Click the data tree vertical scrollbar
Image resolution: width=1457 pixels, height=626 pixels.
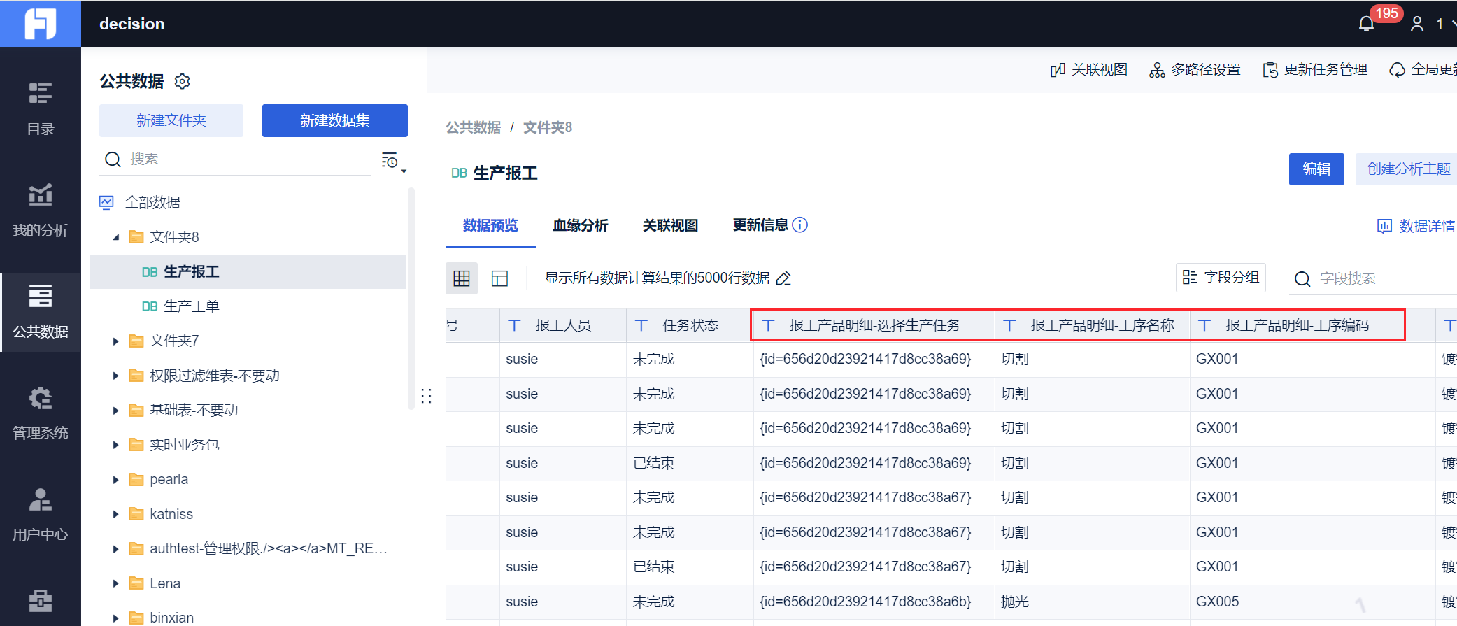click(411, 297)
